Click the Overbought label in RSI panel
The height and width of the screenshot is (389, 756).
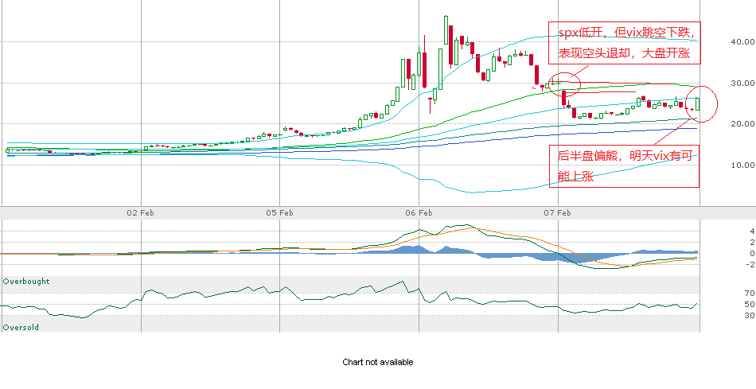[26, 282]
